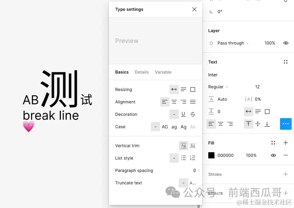Viewport: 294px width, 208px height.
Task: Select auto height resizing in Type settings
Action: click(x=183, y=89)
